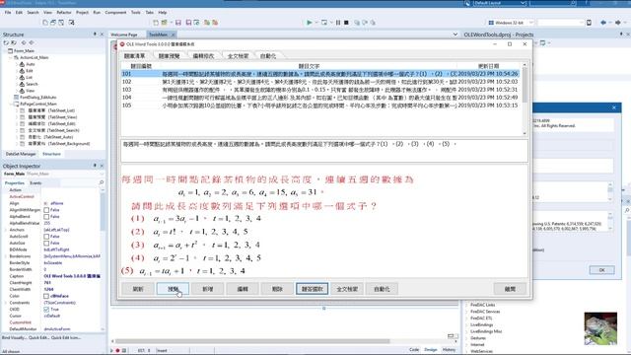Viewport: 631px width, 355px height.
Task: Select Form_Main in the Structure tree
Action: [24, 51]
